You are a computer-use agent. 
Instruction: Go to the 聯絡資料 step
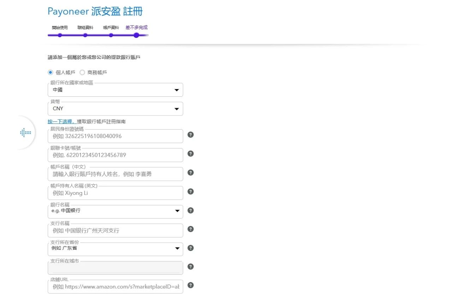point(85,35)
